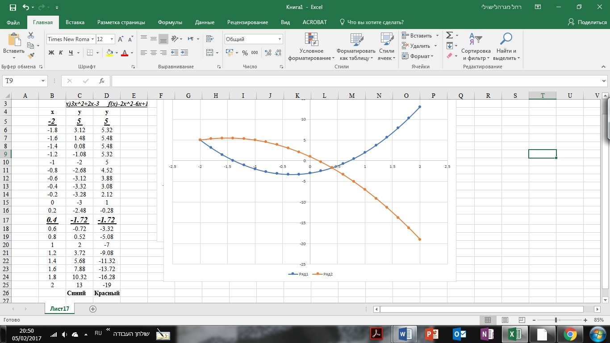Open the font size 12 dropdown
The width and height of the screenshot is (610, 343).
tap(112, 39)
